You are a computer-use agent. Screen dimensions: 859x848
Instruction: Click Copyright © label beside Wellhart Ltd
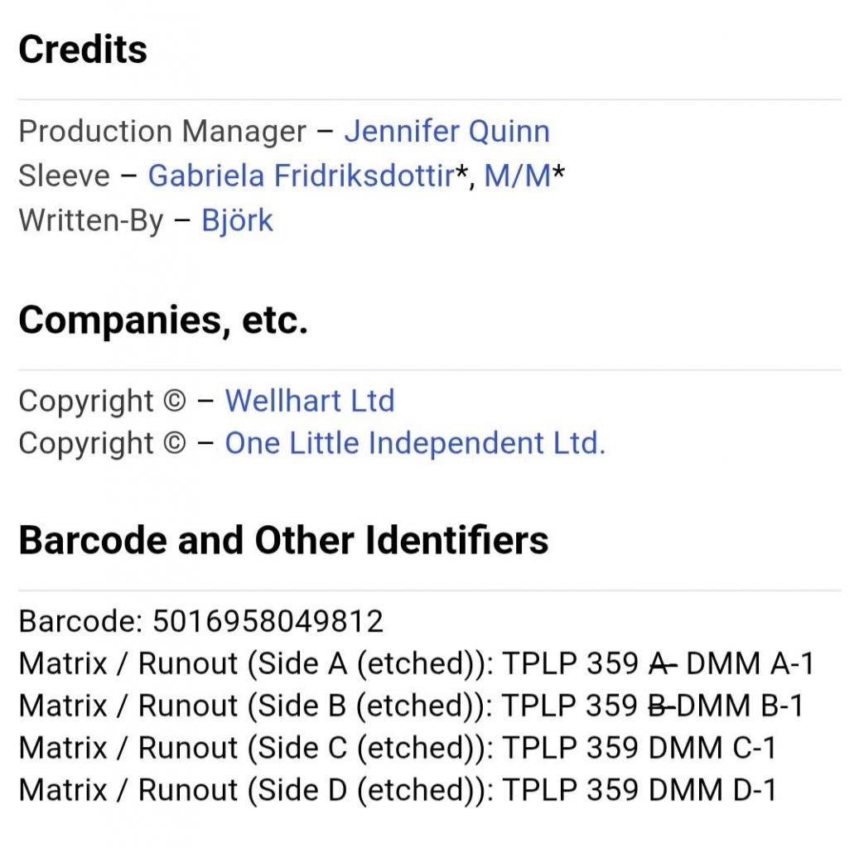(x=103, y=401)
